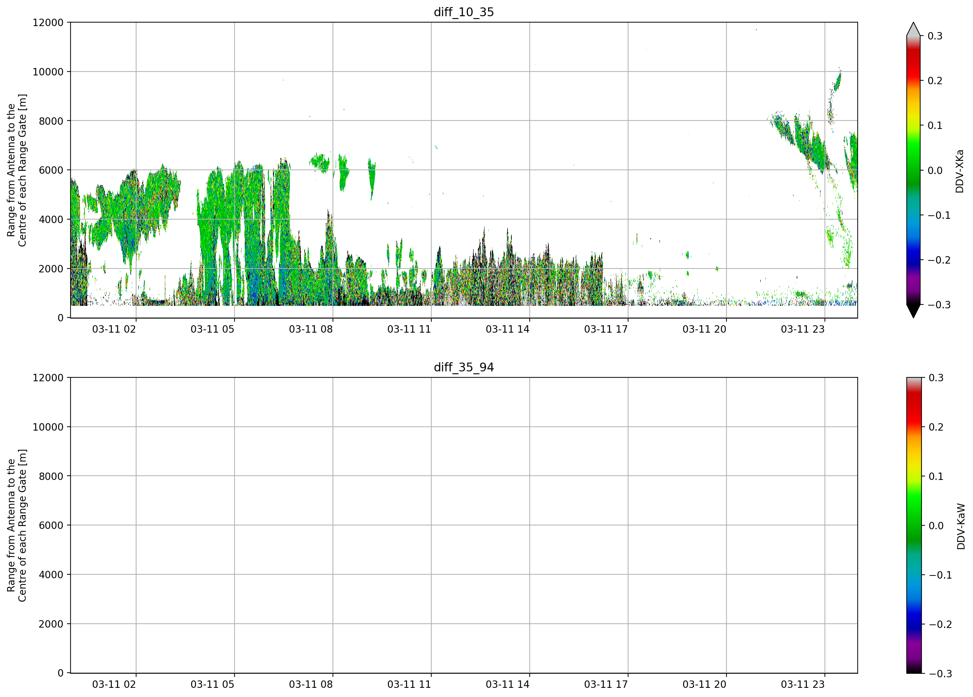Click the diff_35_94 plot title

[x=464, y=368]
